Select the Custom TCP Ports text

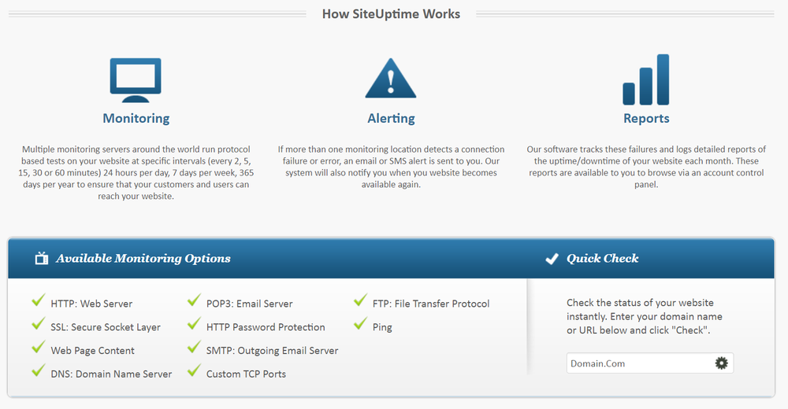[246, 374]
